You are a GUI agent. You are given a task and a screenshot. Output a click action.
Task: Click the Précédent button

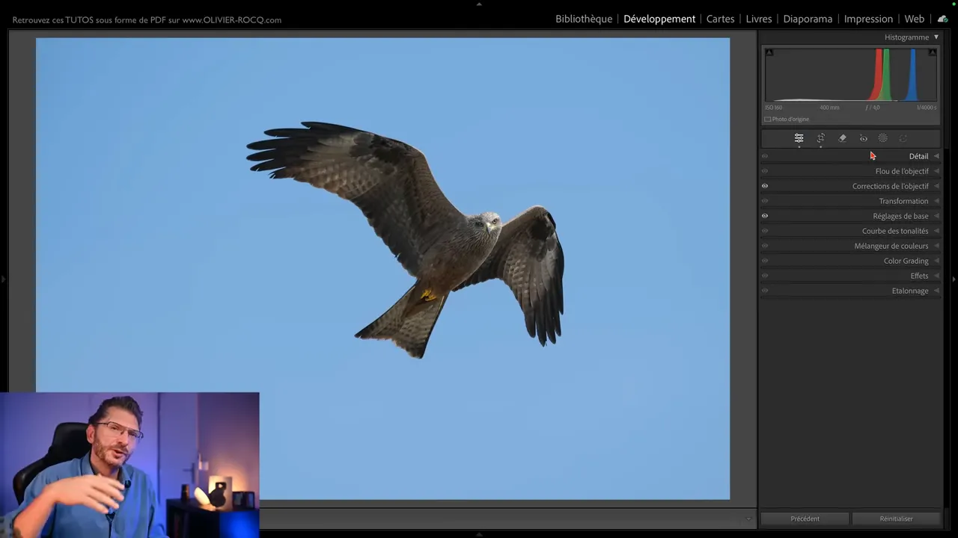point(805,519)
